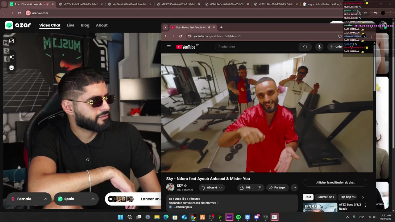This screenshot has height=222, width=395.
Task: Click the Sky - Ndoro video player
Action: coord(267,113)
